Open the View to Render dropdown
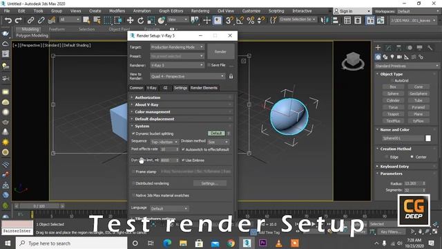 pyautogui.click(x=187, y=76)
